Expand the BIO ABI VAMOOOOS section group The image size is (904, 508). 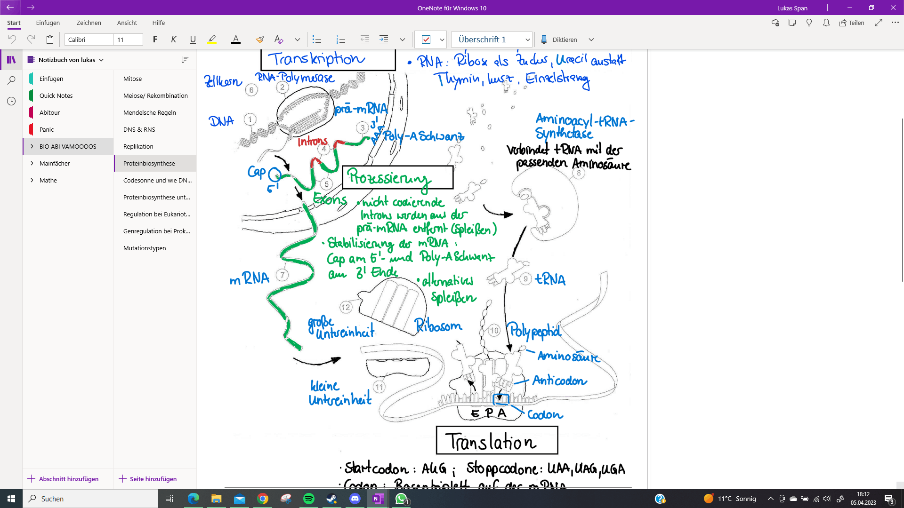pyautogui.click(x=32, y=146)
